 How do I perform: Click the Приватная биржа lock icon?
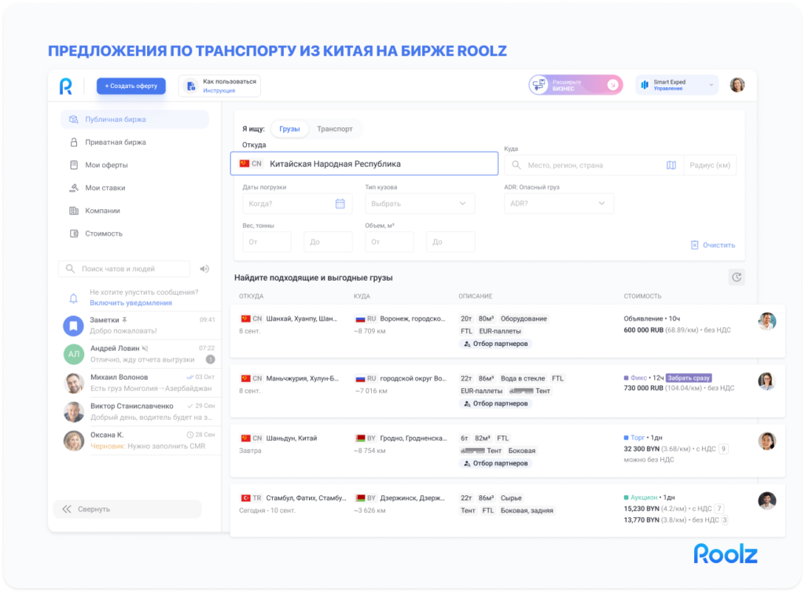click(74, 142)
